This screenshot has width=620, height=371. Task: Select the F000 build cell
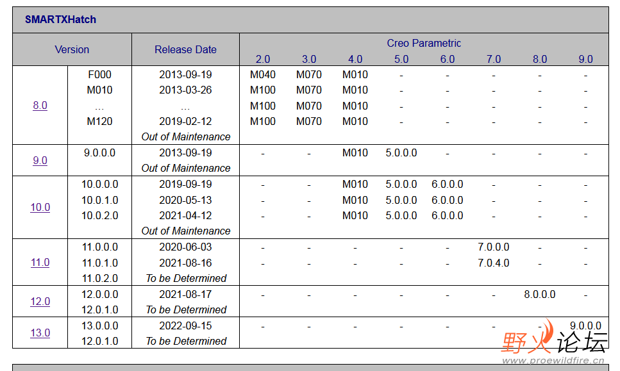coord(99,75)
